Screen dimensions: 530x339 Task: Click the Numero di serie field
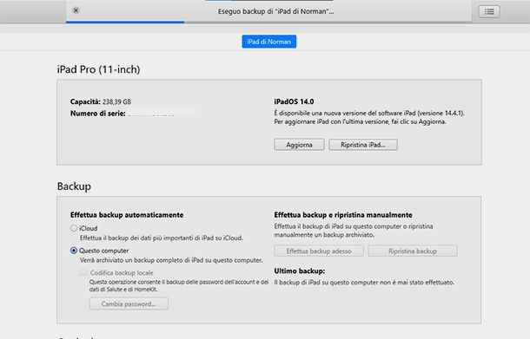(x=161, y=113)
